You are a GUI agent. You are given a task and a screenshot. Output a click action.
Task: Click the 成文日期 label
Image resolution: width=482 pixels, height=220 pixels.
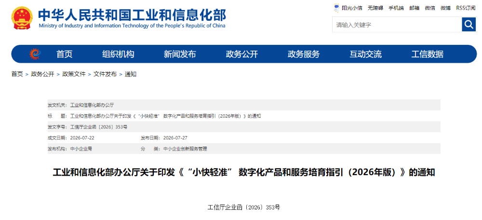[58, 138]
